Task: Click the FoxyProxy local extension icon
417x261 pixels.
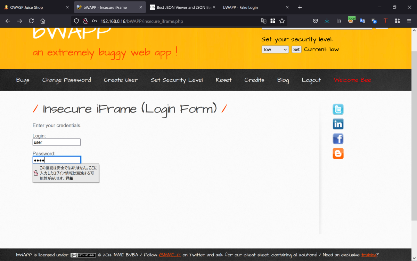Action: 351,21
